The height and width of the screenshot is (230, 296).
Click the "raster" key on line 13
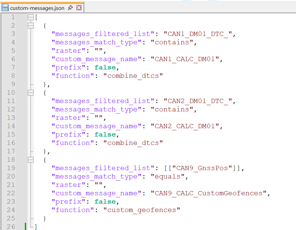[69, 118]
